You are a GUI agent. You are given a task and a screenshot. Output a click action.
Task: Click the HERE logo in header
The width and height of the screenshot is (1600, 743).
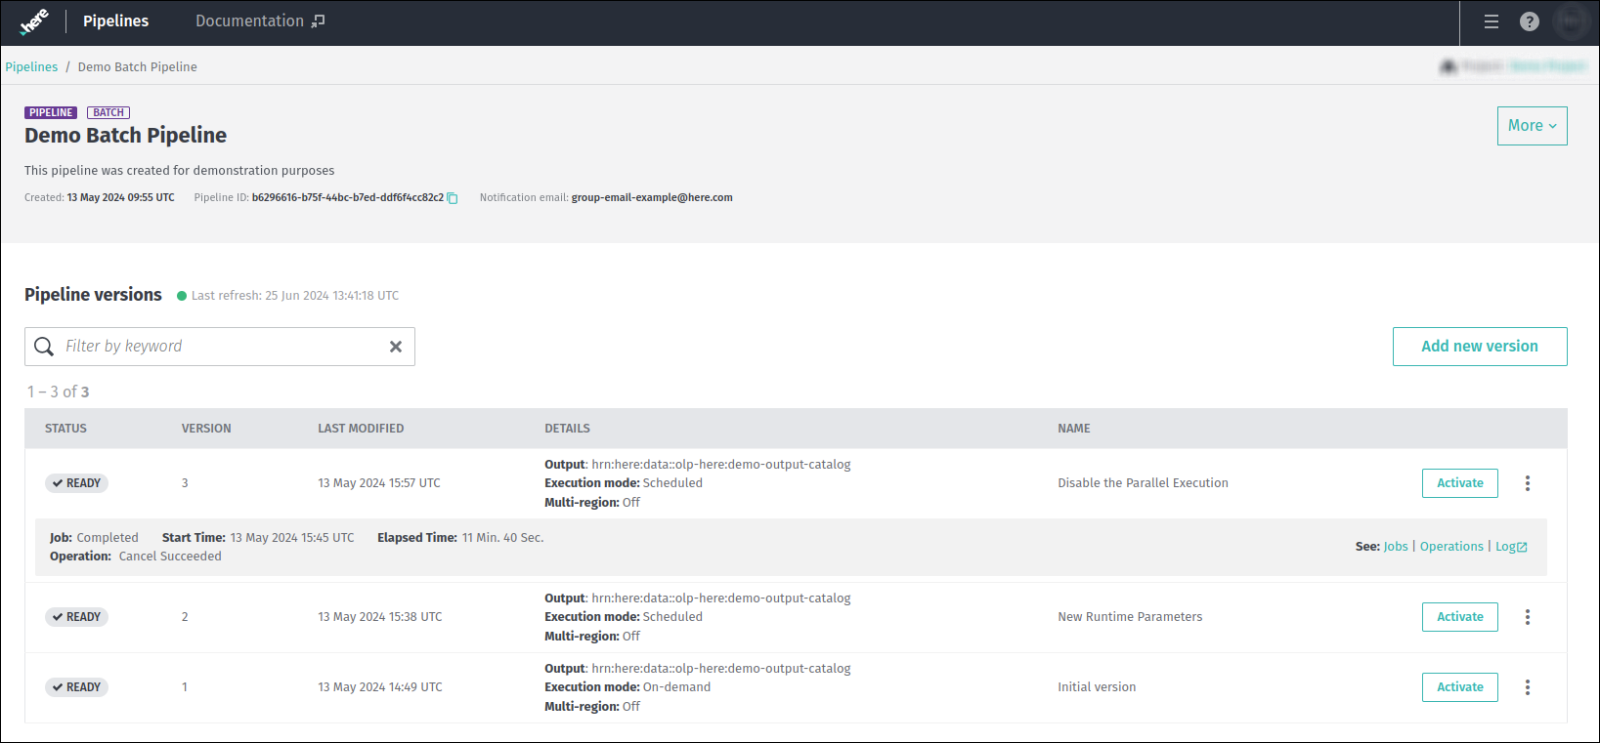click(34, 21)
